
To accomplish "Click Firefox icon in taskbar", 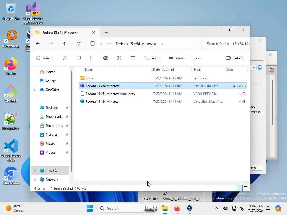I will [x=177, y=208].
